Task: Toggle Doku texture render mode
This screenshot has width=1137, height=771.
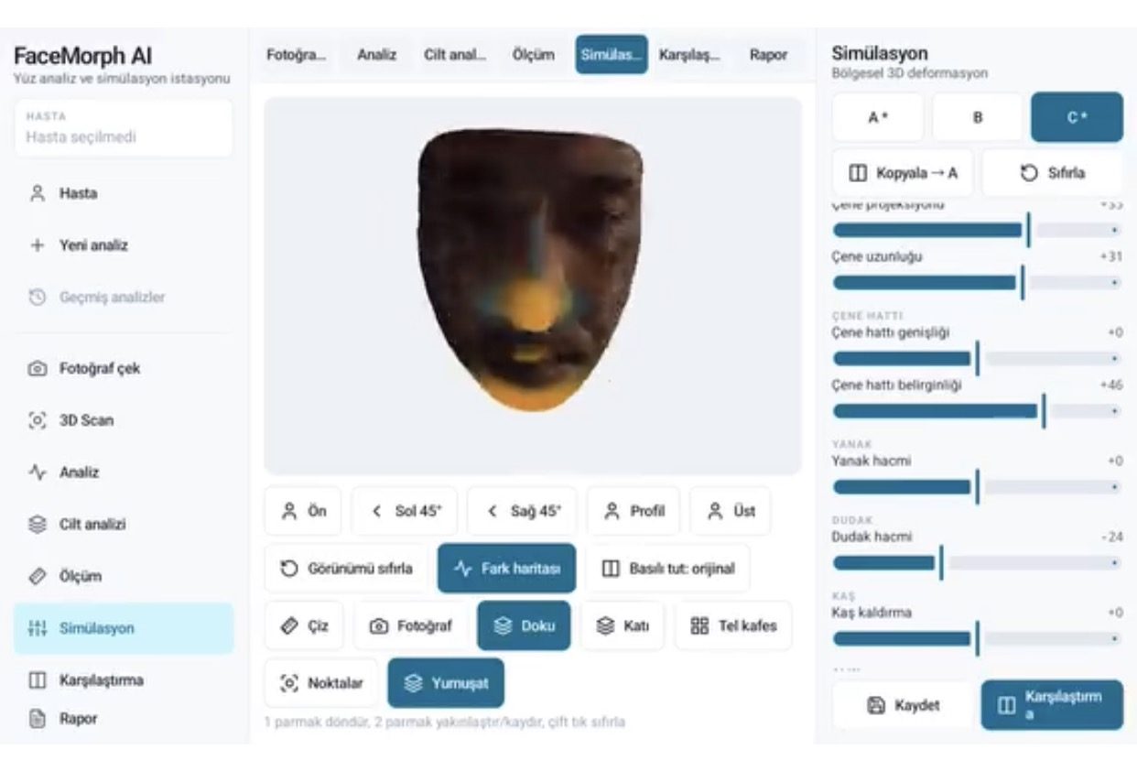Action: coord(524,626)
